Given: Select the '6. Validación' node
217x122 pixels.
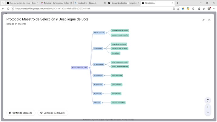Looking at the screenshot, I should pos(97,94).
